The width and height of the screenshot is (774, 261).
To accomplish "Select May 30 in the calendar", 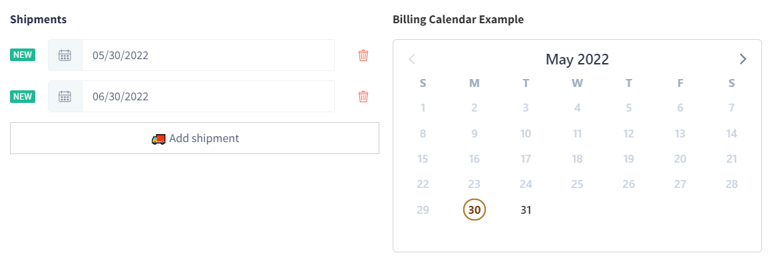I will (475, 211).
